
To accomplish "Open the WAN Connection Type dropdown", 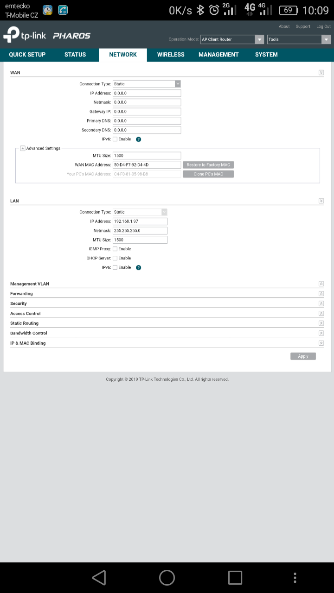I will 147,84.
